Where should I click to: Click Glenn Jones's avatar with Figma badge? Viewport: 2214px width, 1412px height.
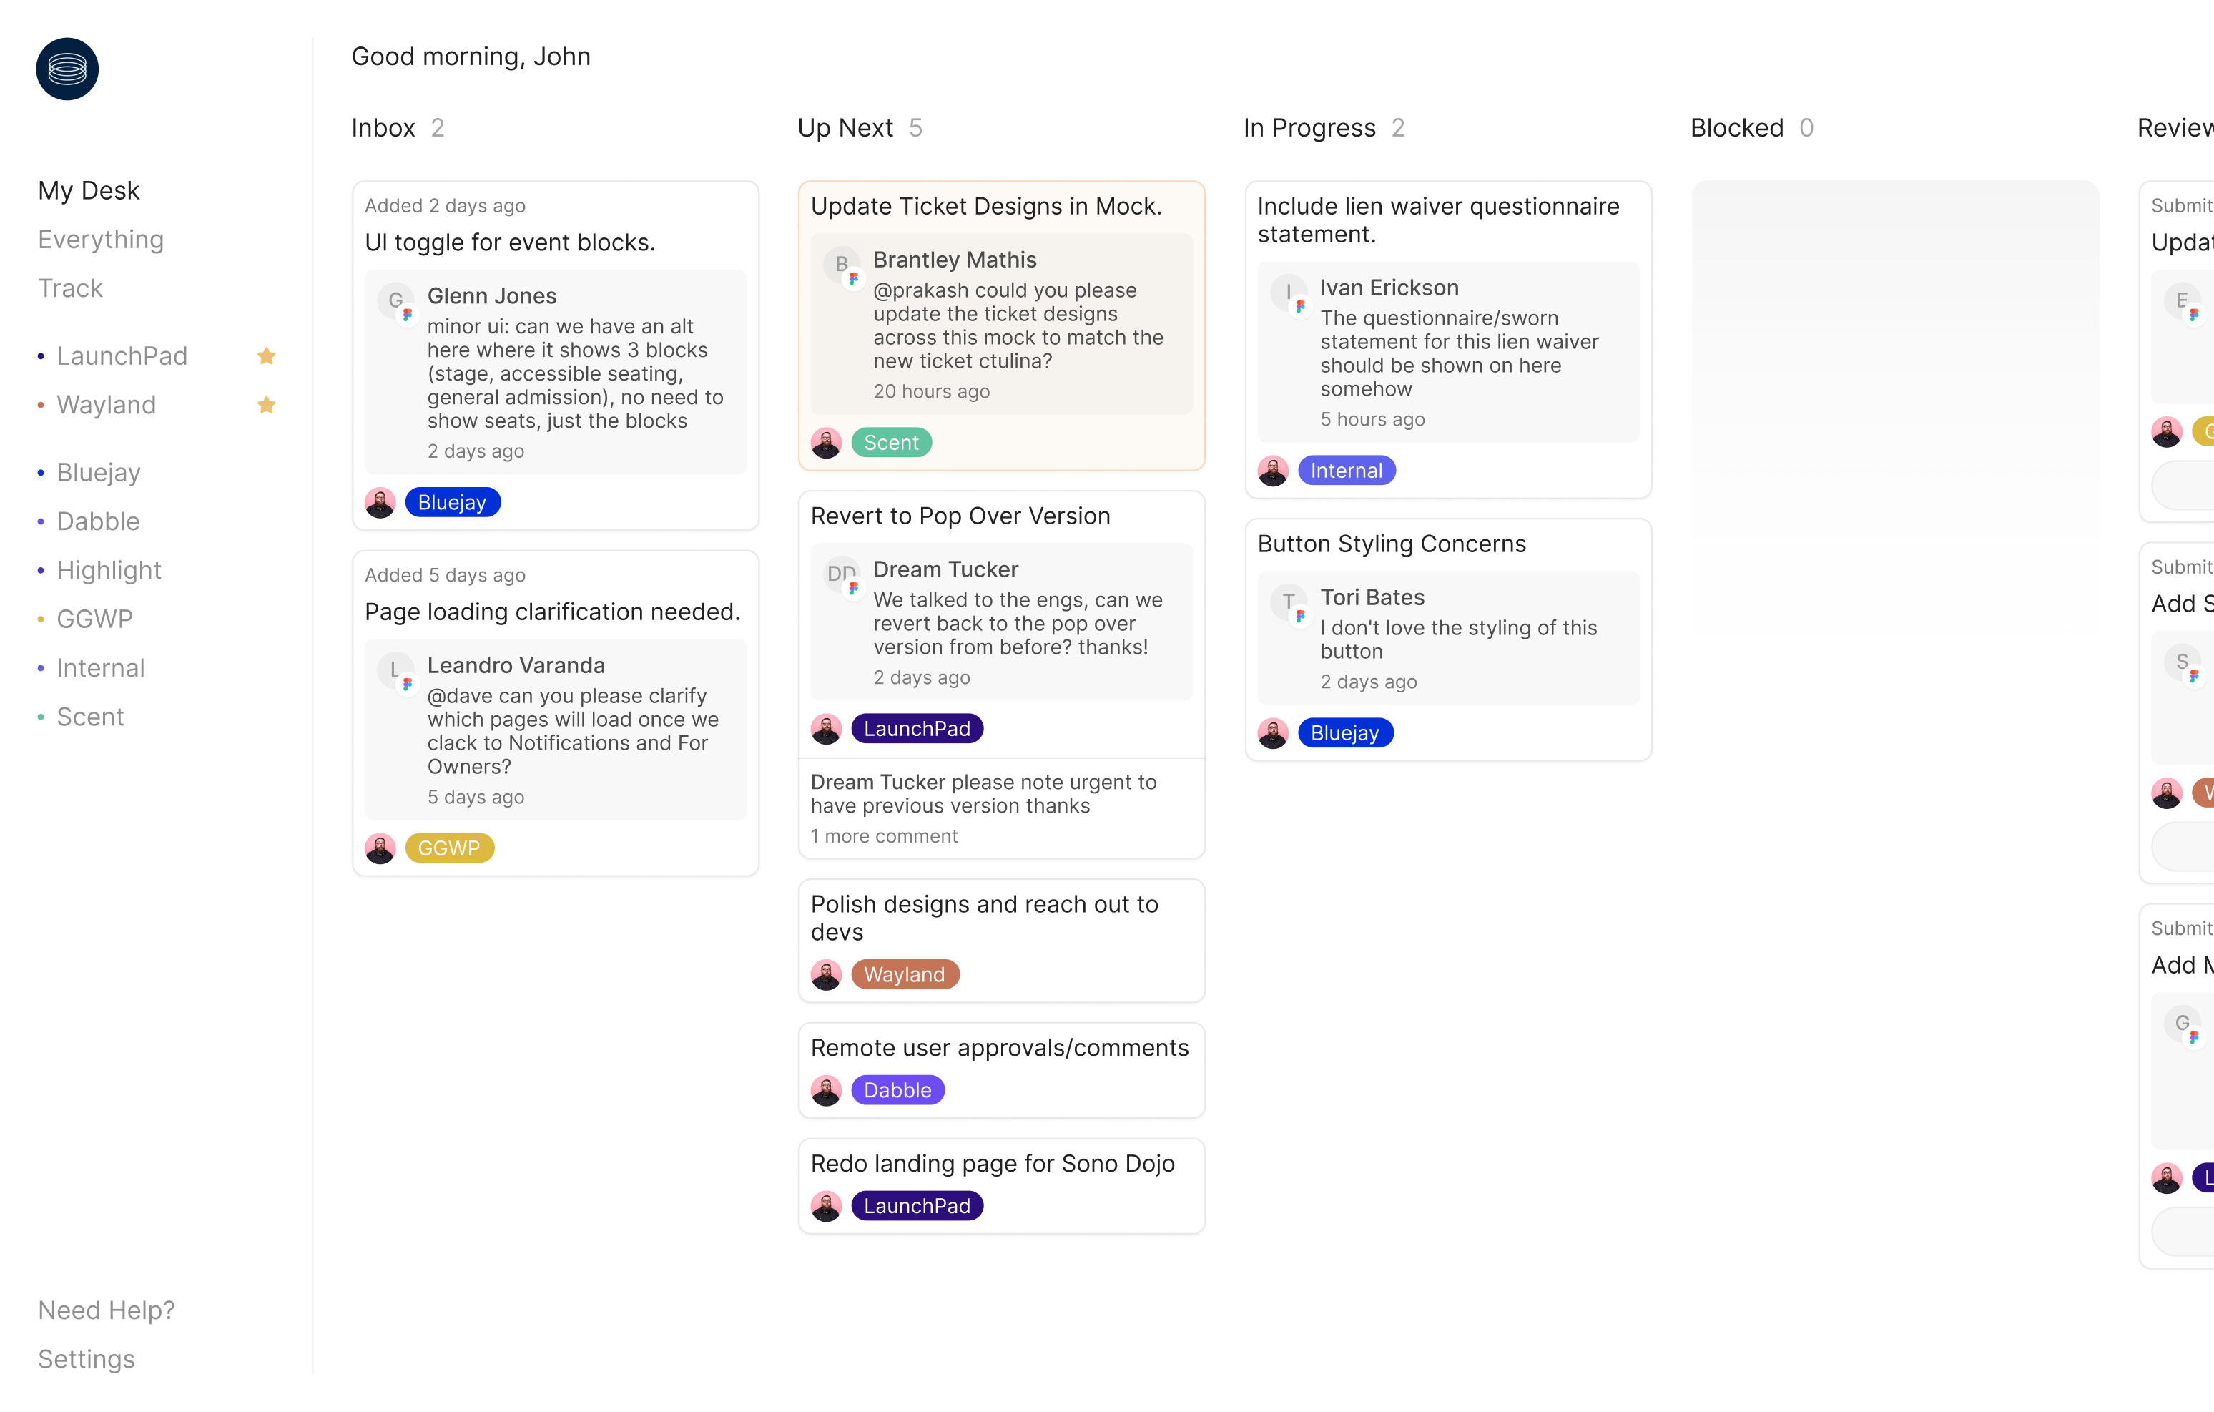[x=396, y=301]
